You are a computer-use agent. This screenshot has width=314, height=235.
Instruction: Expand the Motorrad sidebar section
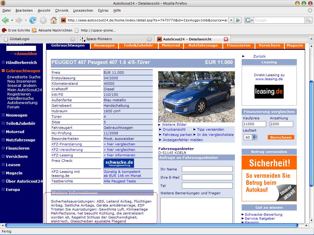tap(3, 132)
